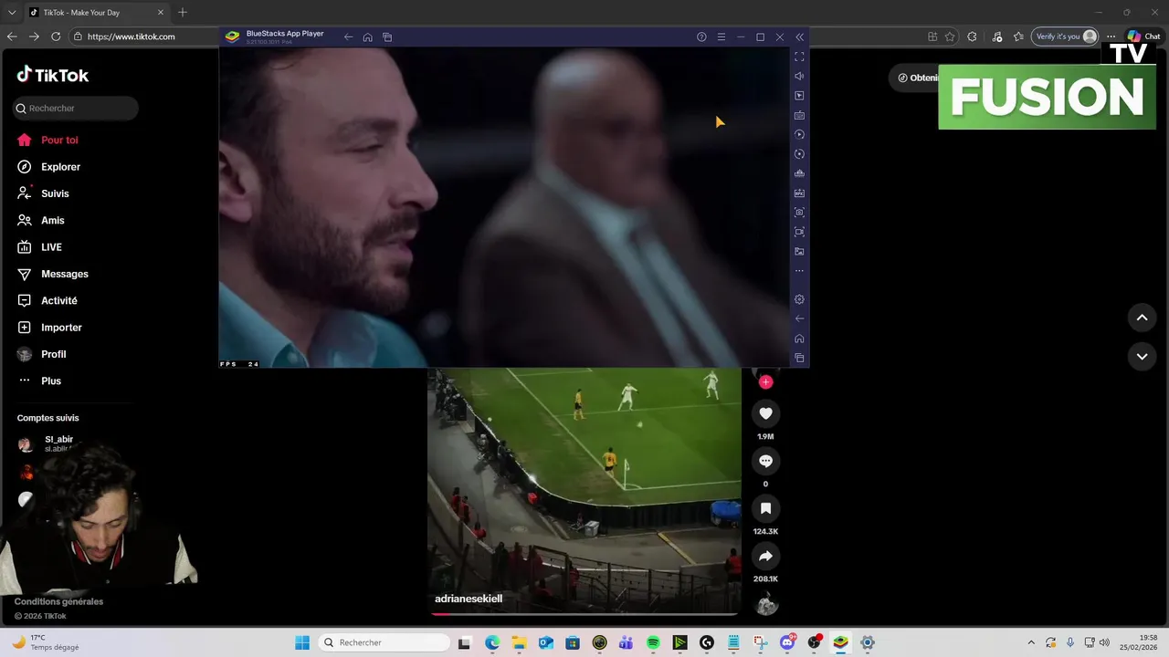Viewport: 1169px width, 657px height.
Task: Open BlueStacks hamburger menu
Action: point(721,37)
